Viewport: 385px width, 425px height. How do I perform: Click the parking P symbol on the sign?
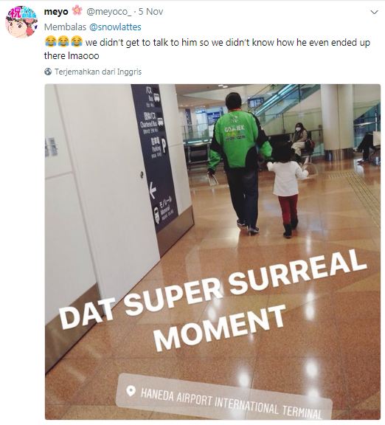click(164, 146)
